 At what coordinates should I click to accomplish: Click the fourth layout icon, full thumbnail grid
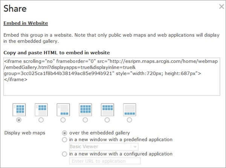tap(85, 109)
